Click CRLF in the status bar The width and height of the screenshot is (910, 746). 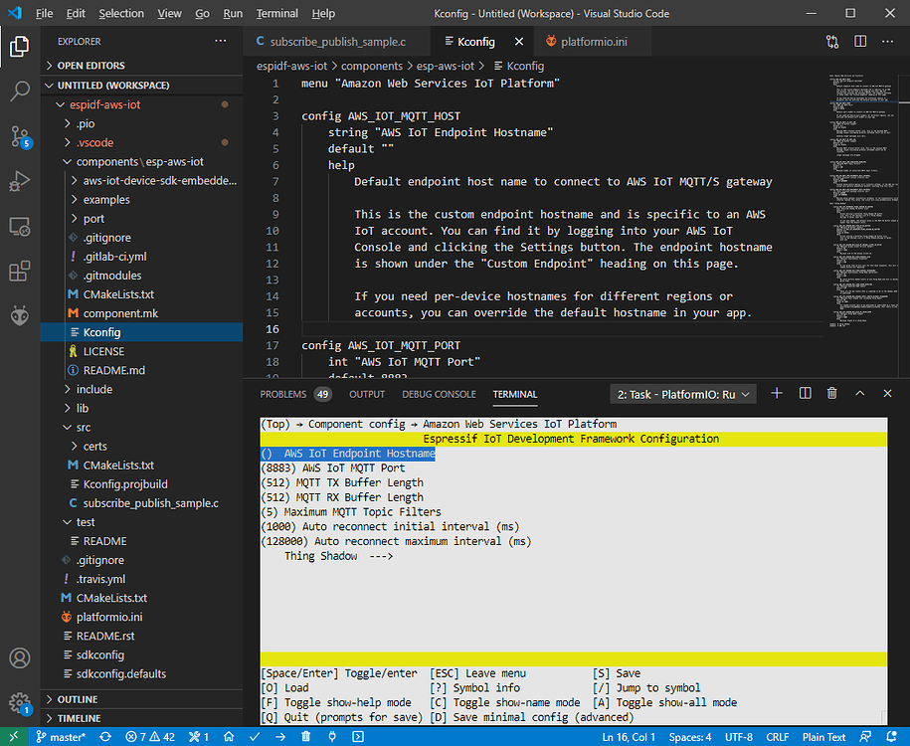(777, 736)
